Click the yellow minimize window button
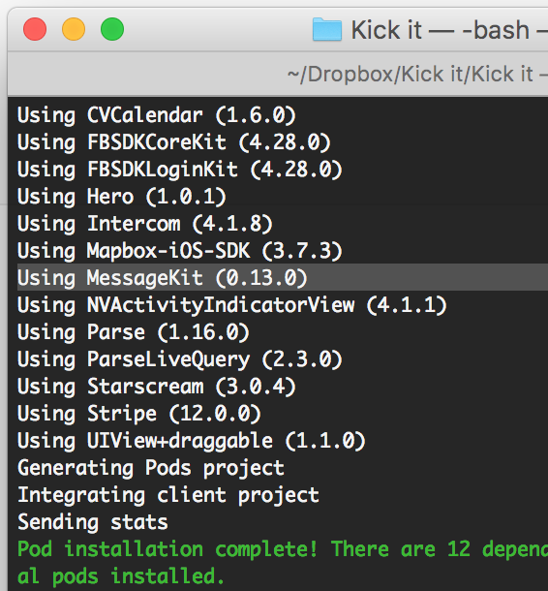Viewport: 548px width, 591px height. (74, 29)
